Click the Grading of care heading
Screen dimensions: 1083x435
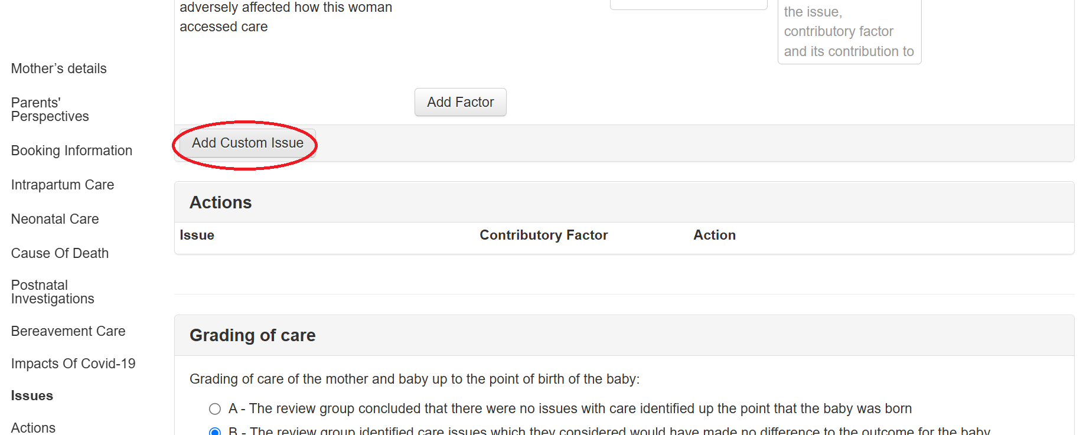tap(252, 335)
